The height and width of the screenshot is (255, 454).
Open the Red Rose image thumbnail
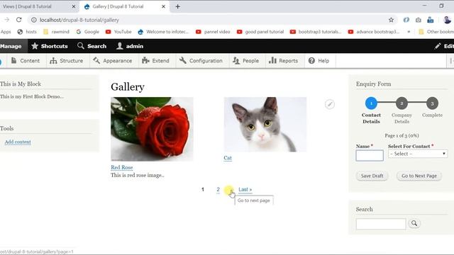[152, 129]
